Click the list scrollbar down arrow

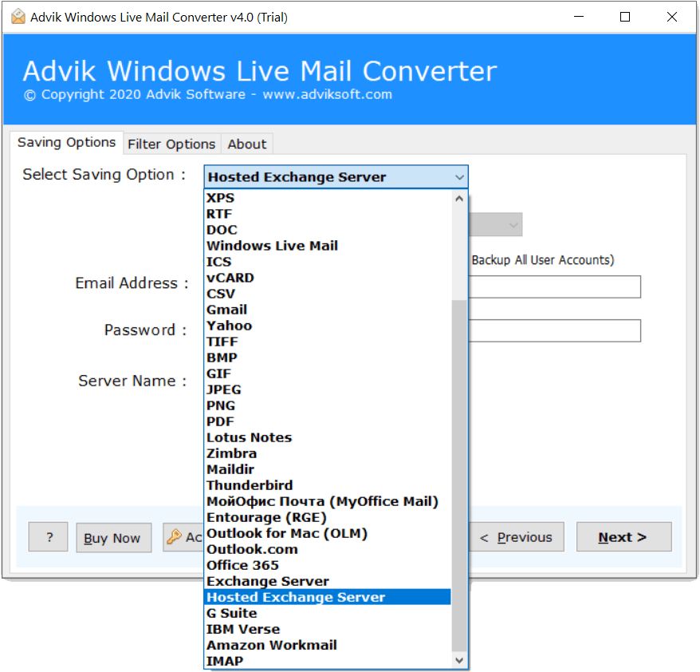tap(459, 660)
